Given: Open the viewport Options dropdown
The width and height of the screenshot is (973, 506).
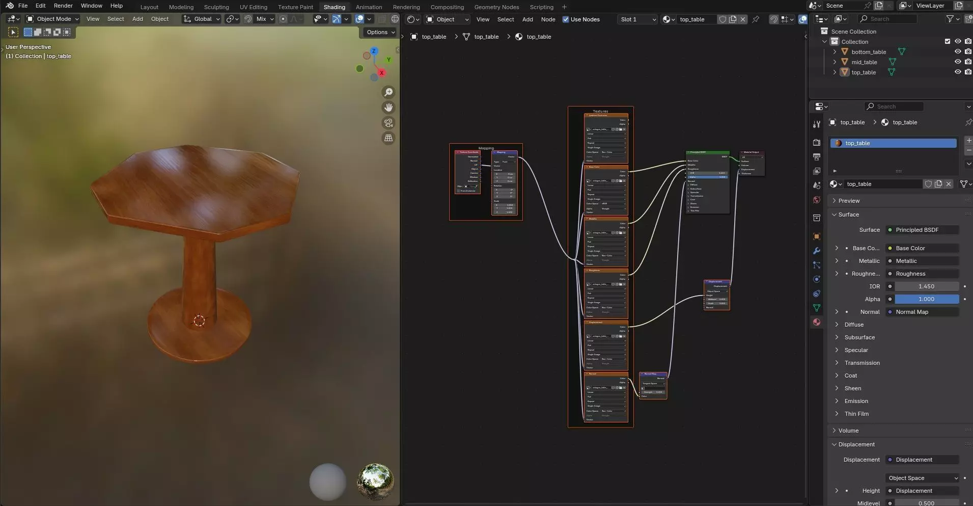Looking at the screenshot, I should coord(380,32).
